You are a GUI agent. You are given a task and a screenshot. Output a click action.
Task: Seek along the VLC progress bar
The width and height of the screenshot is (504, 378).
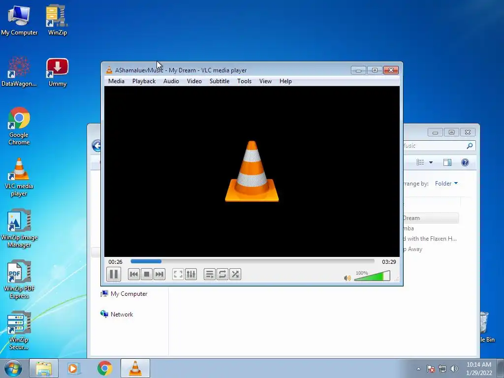pos(252,261)
